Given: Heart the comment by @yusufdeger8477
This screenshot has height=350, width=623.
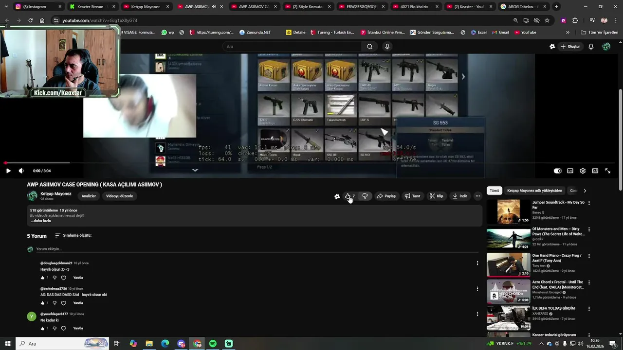Looking at the screenshot, I should (63, 328).
